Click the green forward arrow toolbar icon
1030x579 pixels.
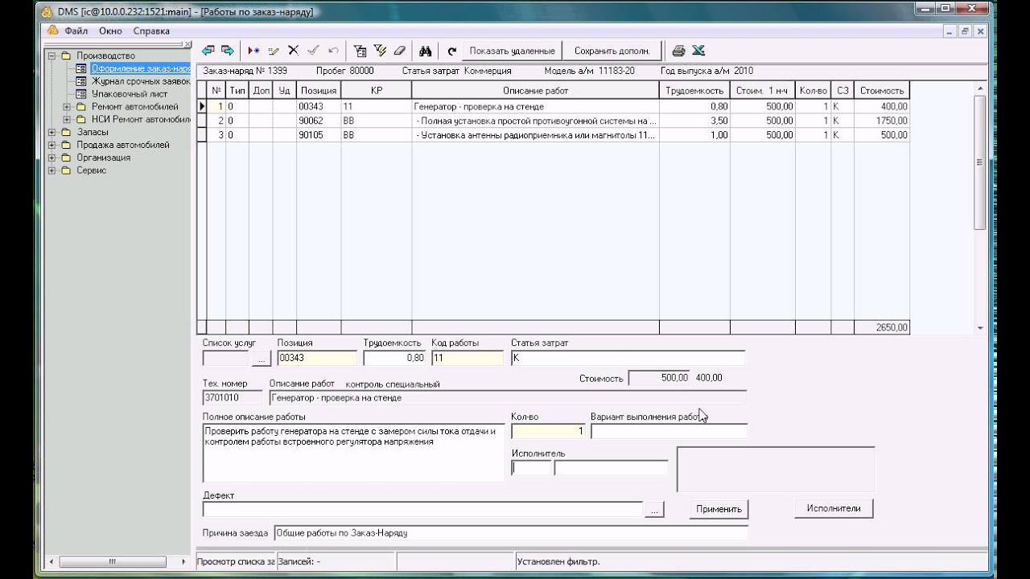(228, 51)
